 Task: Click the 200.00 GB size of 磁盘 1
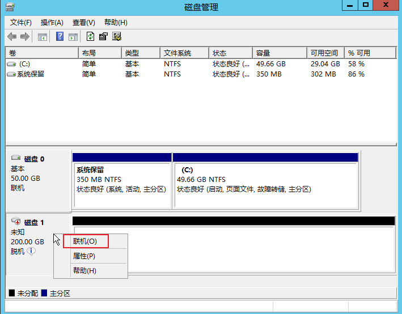[x=27, y=241]
